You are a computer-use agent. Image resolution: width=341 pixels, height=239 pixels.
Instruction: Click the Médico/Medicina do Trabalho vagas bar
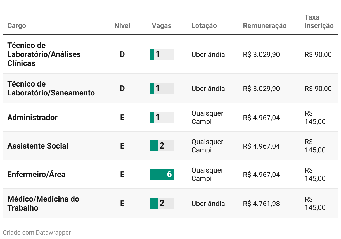click(x=162, y=203)
